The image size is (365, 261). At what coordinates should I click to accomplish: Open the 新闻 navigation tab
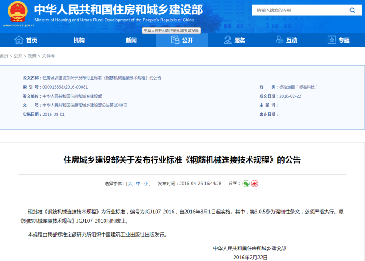click(x=131, y=40)
